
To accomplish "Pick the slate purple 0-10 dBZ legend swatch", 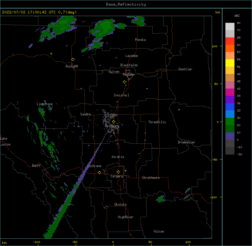I will (230, 136).
